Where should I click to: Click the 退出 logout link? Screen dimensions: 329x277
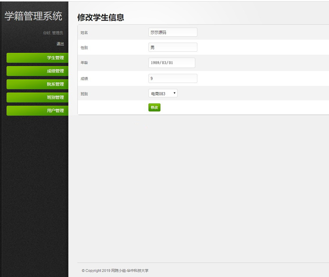[60, 44]
